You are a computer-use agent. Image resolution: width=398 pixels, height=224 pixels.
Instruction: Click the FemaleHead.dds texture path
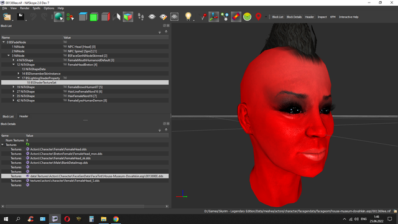coord(58,149)
